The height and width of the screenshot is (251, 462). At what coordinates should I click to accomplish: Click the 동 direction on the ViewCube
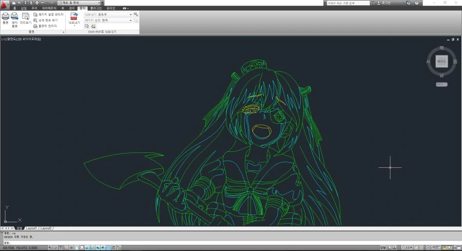tap(455, 62)
